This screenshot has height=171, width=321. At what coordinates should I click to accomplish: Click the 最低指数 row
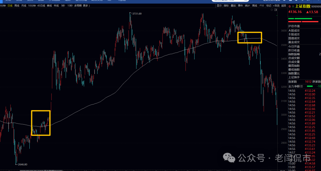click(x=304, y=70)
